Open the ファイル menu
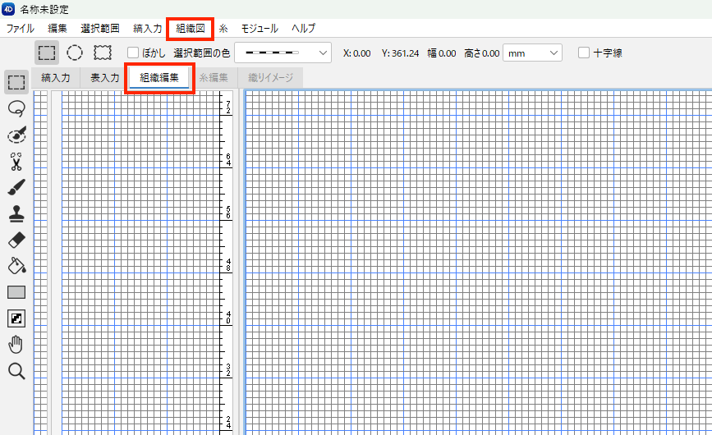Image resolution: width=712 pixels, height=435 pixels. pyautogui.click(x=21, y=28)
